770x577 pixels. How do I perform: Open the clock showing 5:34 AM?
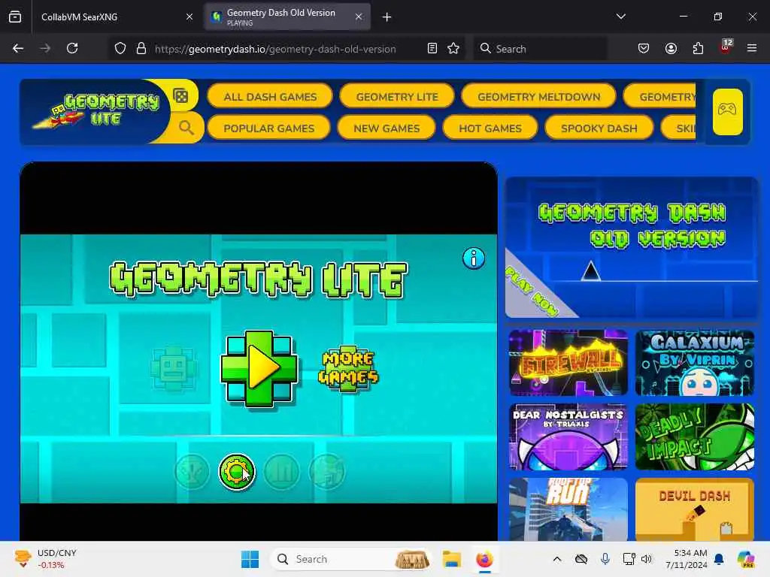687,559
